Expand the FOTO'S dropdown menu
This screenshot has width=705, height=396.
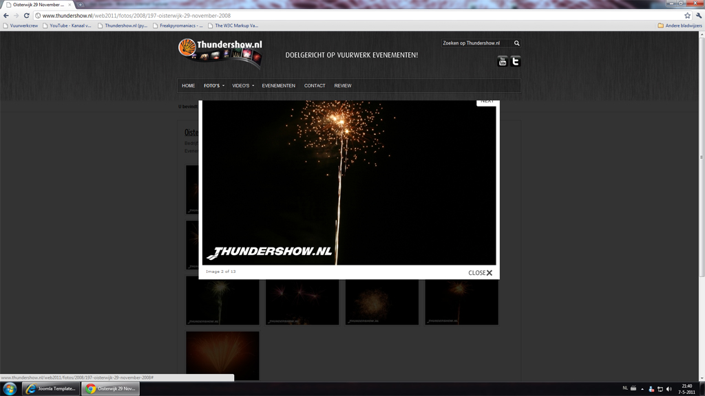(214, 86)
